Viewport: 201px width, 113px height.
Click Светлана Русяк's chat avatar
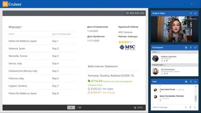point(155,90)
